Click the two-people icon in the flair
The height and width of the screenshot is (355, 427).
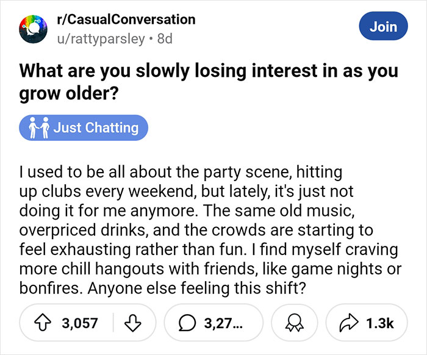click(x=37, y=128)
